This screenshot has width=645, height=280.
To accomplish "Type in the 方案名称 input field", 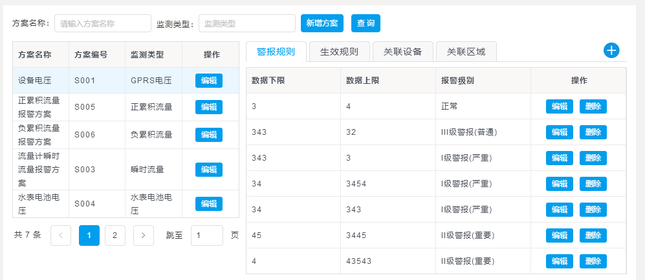I will 102,23.
